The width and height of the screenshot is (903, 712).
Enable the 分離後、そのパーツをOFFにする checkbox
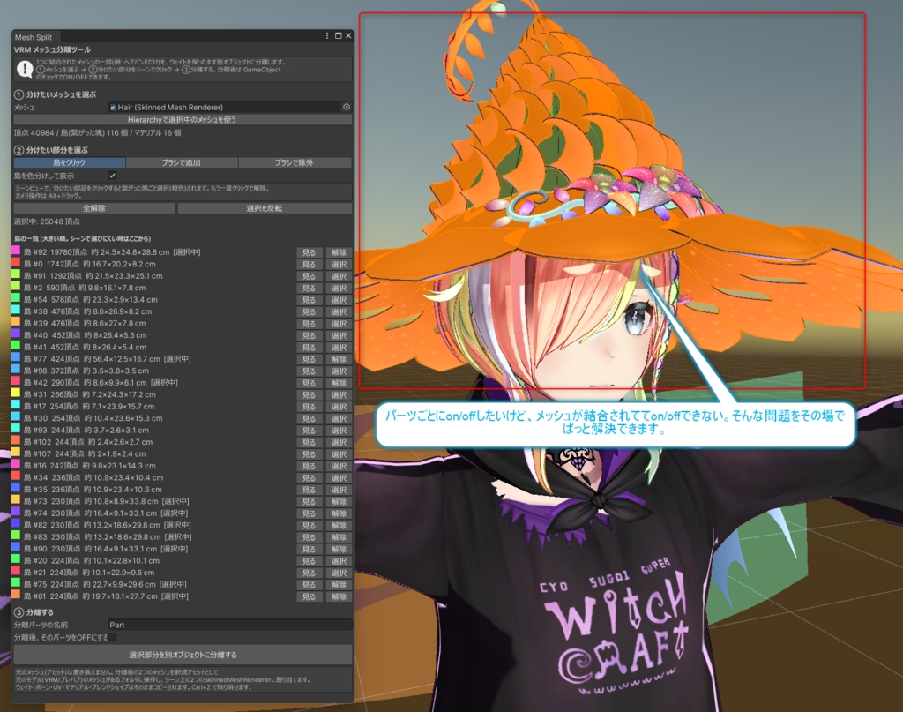point(113,637)
